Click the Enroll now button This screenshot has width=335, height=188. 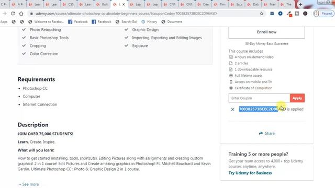coord(266,32)
